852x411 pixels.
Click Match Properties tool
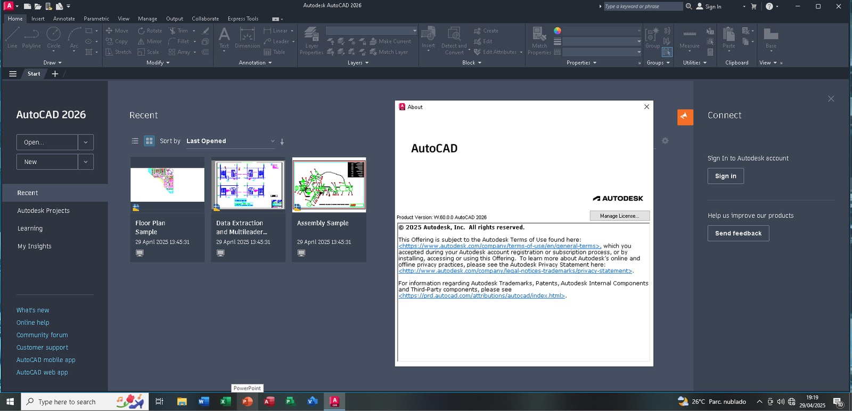[539, 41]
